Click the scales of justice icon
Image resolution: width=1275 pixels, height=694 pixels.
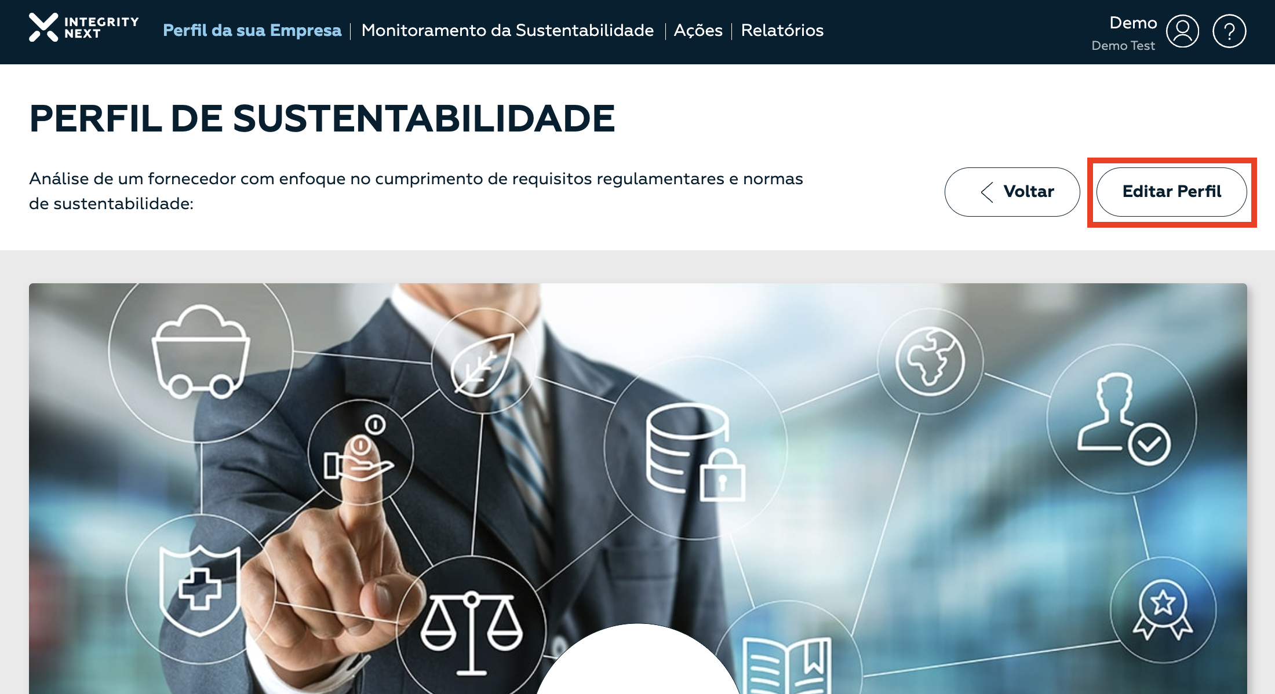point(472,633)
